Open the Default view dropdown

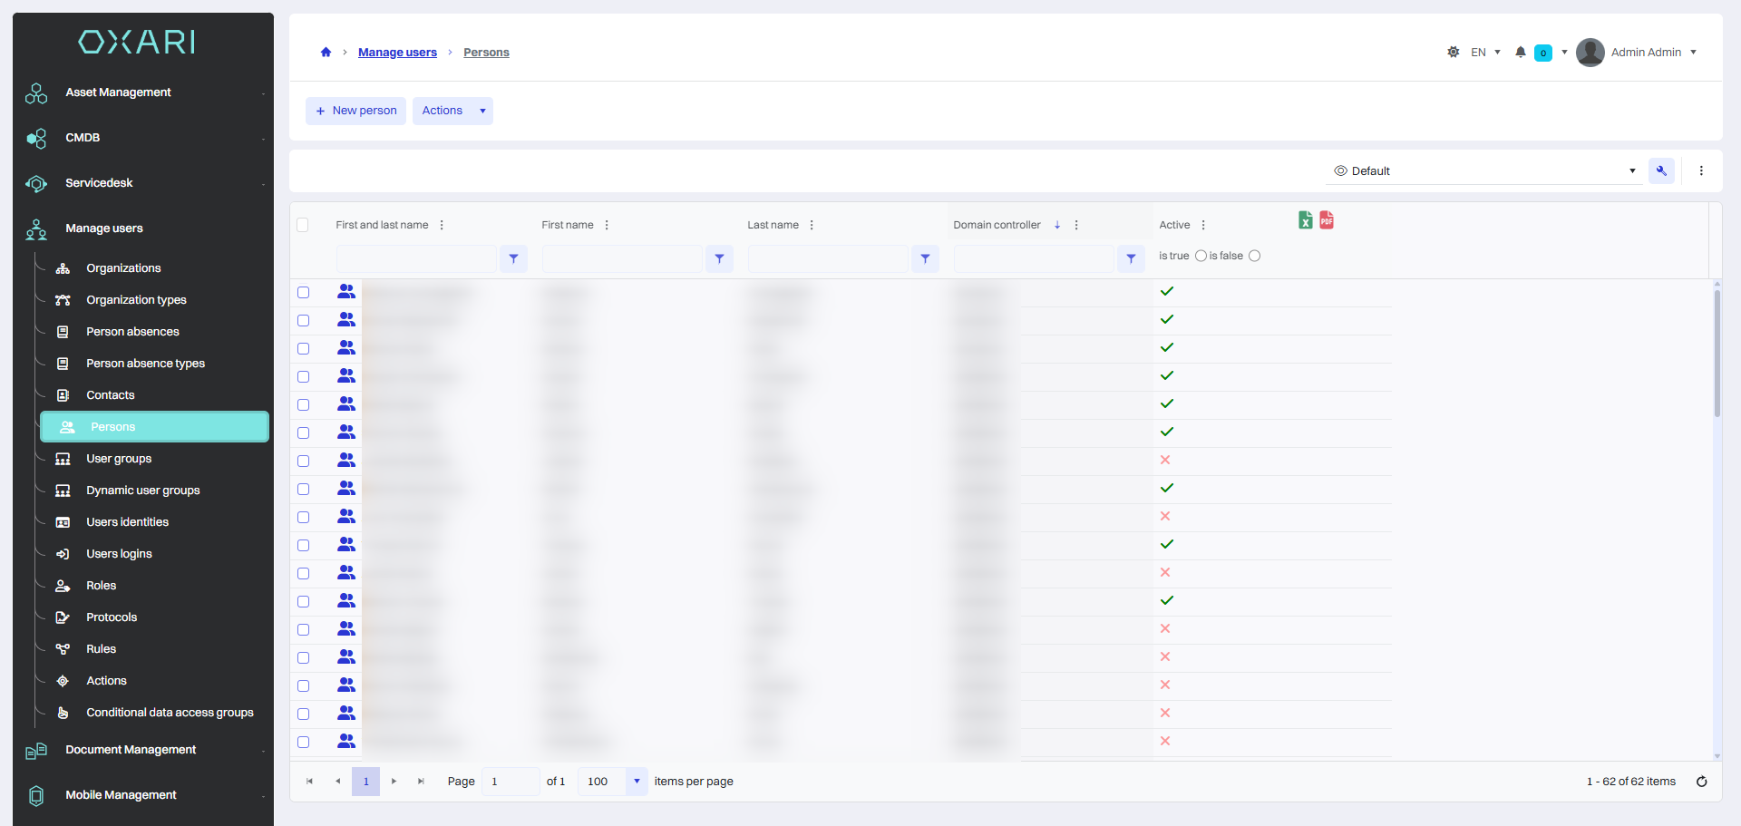1485,170
